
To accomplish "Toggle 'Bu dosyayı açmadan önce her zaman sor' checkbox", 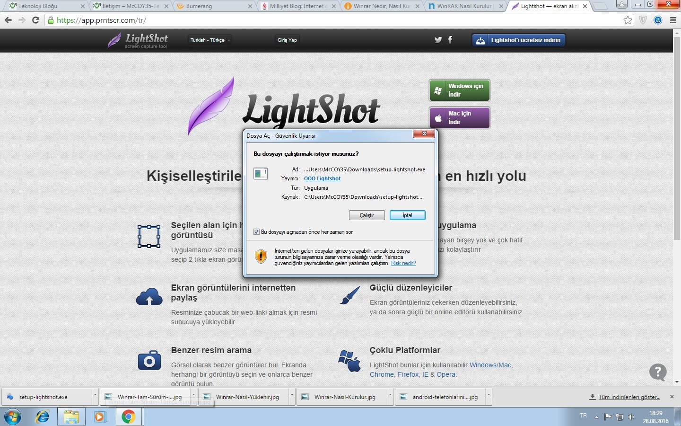I will (x=257, y=232).
